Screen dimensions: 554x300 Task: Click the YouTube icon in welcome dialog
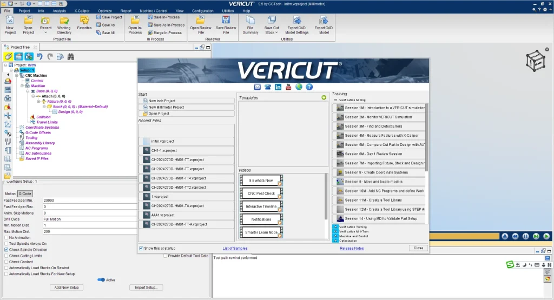pyautogui.click(x=288, y=87)
